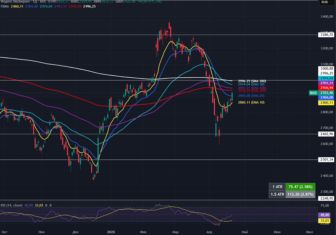Click the 2025 label on time axis
The image size is (336, 235).
[x=111, y=232]
